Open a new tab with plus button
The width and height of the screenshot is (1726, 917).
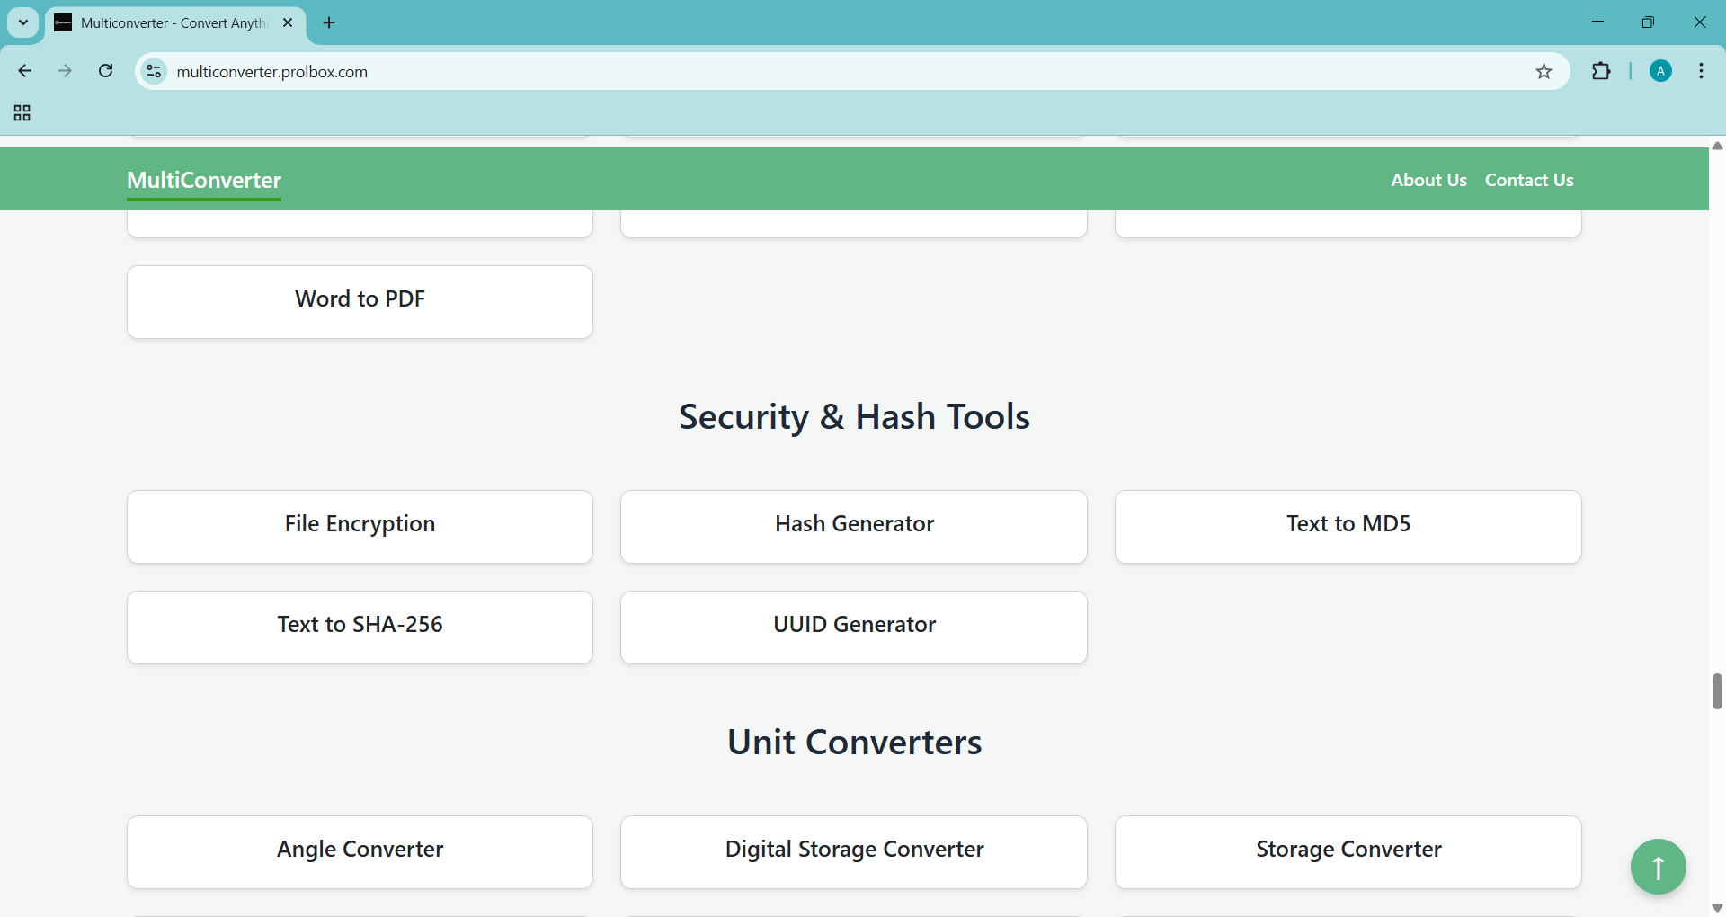329,22
